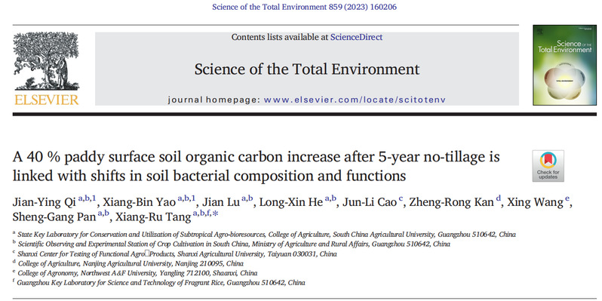Click the Elsevier tree logo

(x=46, y=61)
